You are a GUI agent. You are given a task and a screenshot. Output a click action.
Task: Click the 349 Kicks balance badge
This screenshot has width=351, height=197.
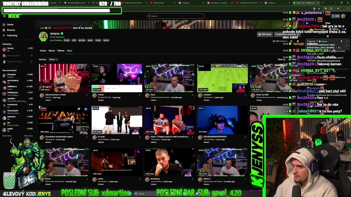[335, 16]
